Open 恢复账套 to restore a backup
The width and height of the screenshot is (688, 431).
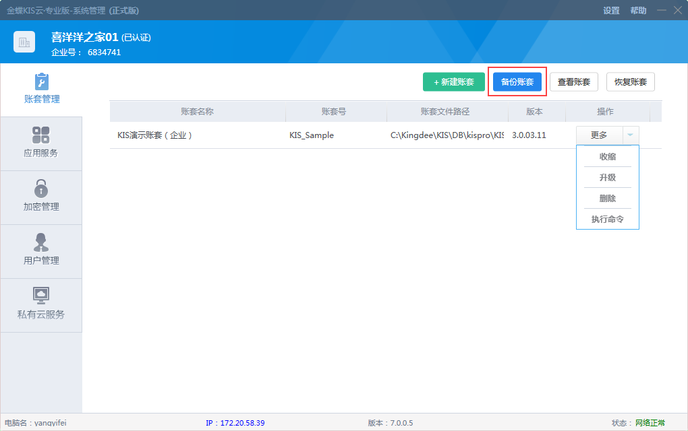click(x=630, y=81)
